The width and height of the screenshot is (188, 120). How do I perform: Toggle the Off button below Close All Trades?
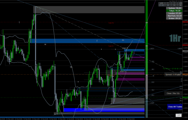pos(179,115)
